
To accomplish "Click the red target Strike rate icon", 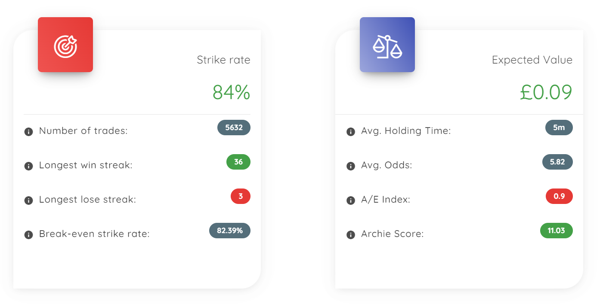I will [x=65, y=45].
